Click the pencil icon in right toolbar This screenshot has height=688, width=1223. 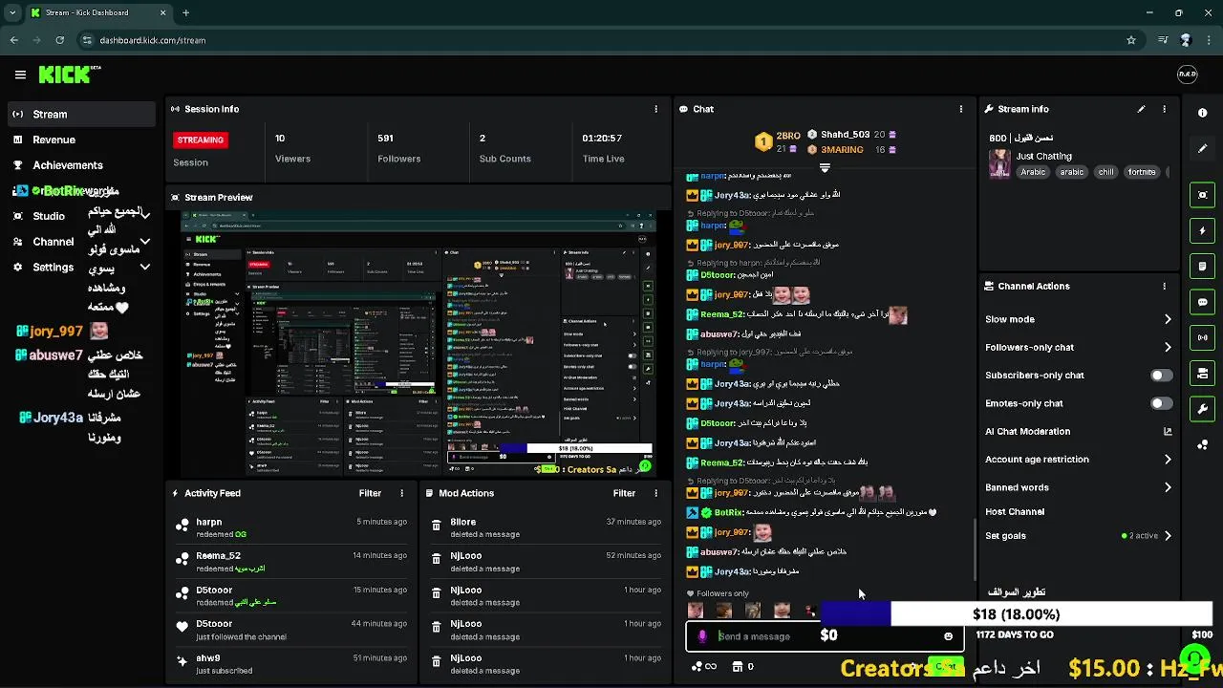tap(1202, 148)
